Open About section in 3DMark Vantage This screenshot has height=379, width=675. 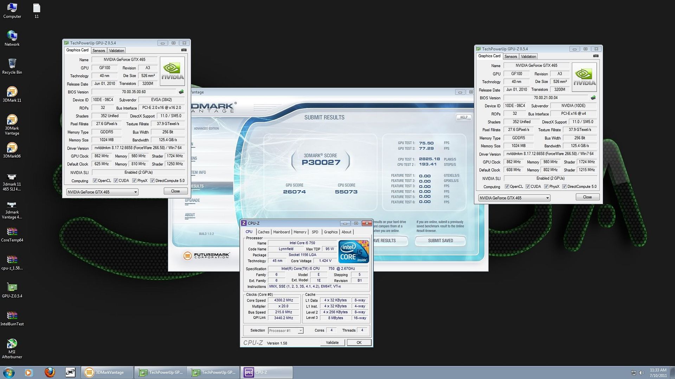[x=190, y=215]
